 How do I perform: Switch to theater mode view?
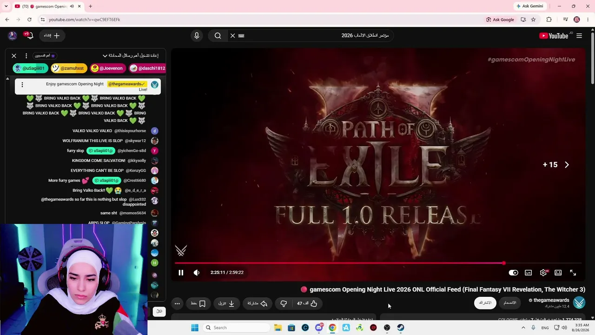[558, 273]
